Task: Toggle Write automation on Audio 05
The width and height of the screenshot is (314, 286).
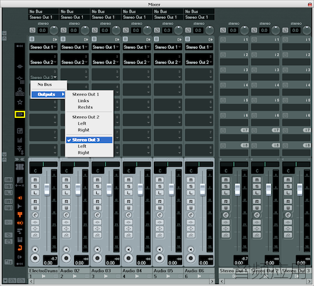Action: [160, 208]
